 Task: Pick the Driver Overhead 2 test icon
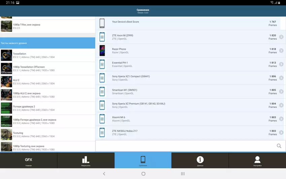(6, 108)
